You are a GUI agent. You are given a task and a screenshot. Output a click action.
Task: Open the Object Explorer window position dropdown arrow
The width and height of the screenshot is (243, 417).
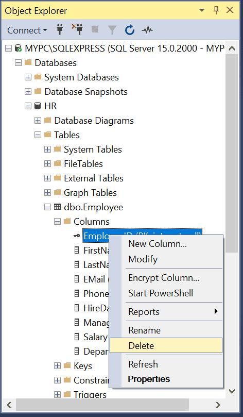[202, 10]
